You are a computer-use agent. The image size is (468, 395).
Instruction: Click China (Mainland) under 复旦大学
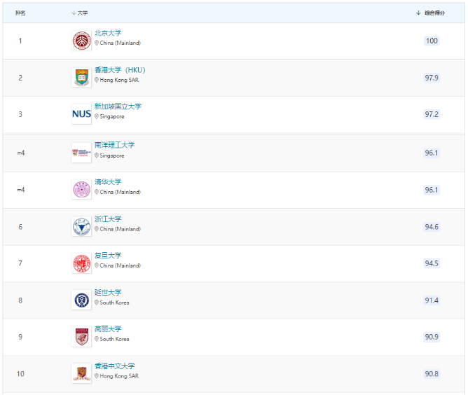(121, 265)
